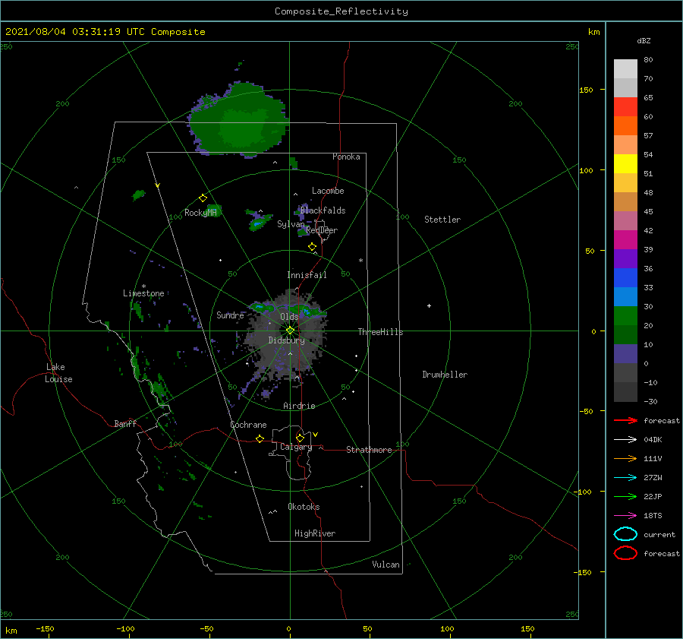The width and height of the screenshot is (683, 639).
Task: Click the Drumheller town label
Action: pos(445,375)
